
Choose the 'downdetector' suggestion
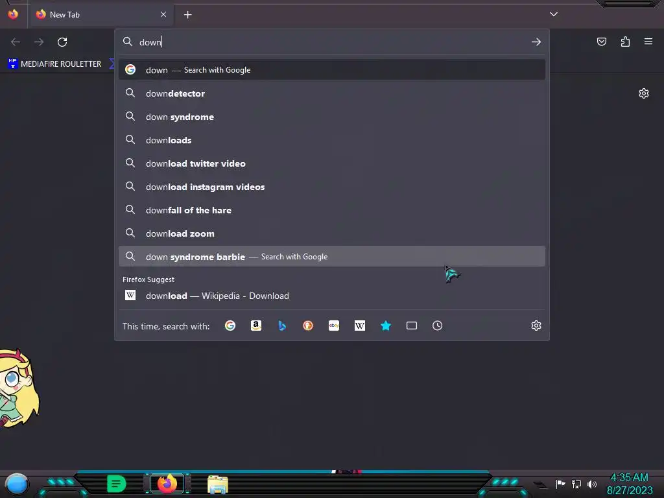pos(332,93)
